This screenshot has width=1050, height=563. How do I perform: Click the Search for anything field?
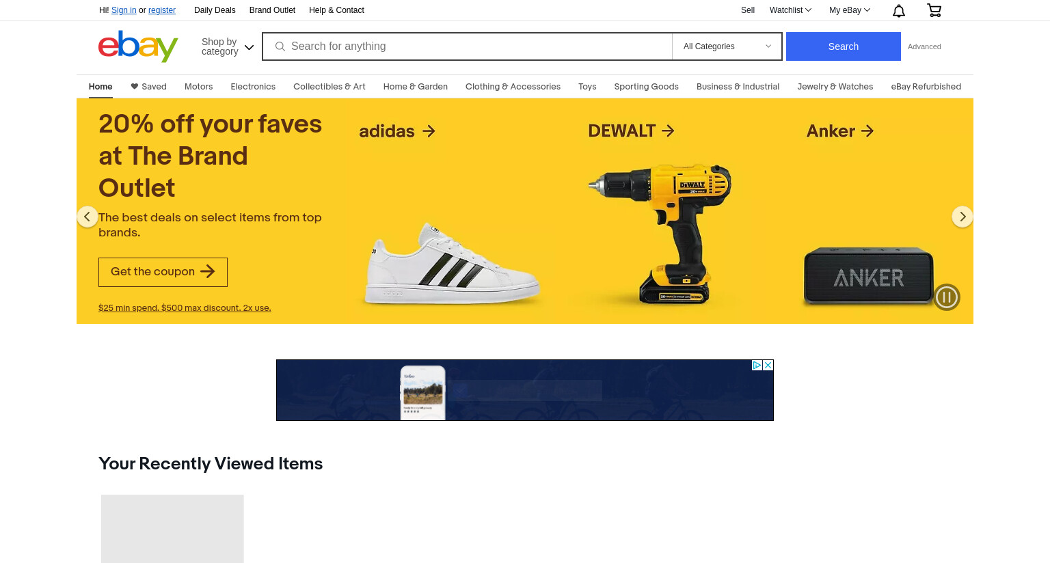468,46
